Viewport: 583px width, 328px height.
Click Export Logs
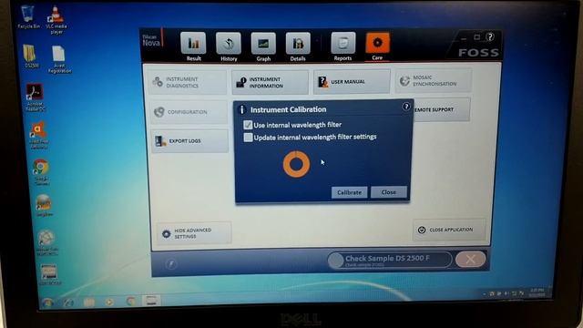click(190, 141)
